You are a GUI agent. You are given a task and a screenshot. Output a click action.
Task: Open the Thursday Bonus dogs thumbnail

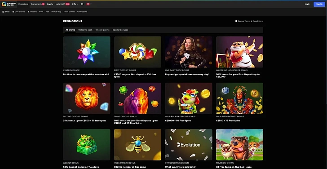pos(239,145)
